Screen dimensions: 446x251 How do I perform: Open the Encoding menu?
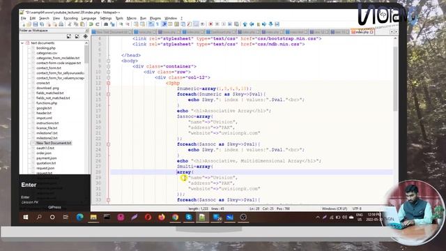tap(70, 18)
